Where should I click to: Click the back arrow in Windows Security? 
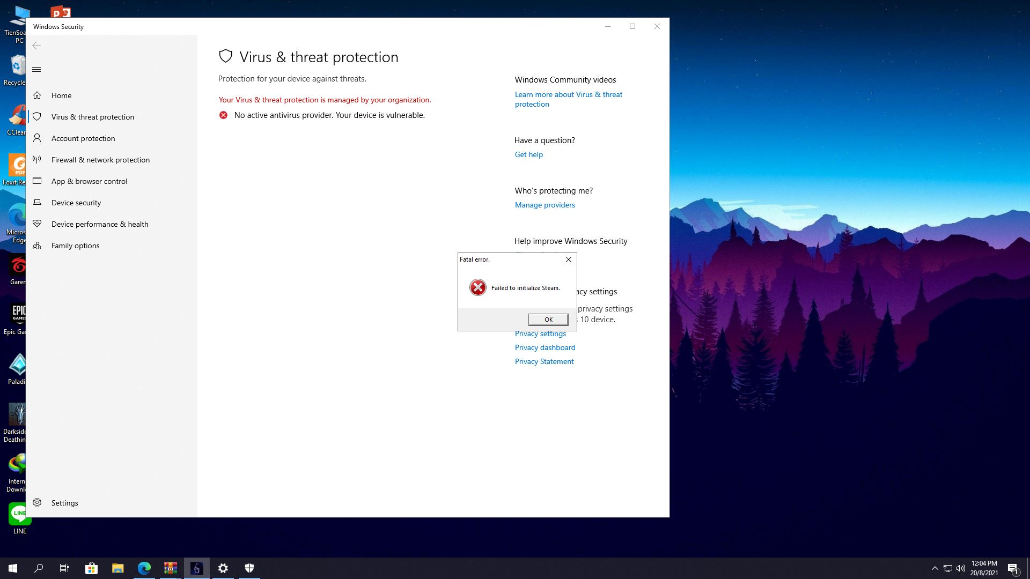[x=36, y=46]
